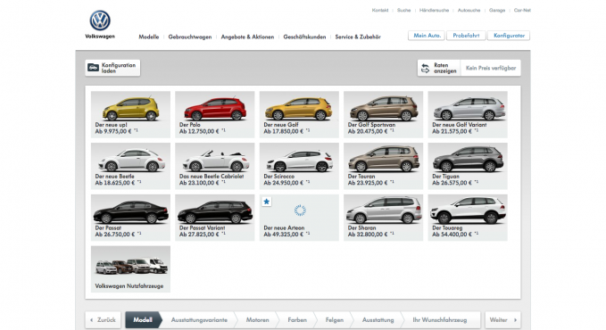Go to the Farben step

click(x=297, y=320)
